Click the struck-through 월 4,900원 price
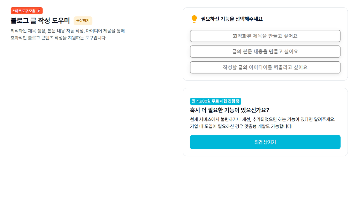 [201, 101]
